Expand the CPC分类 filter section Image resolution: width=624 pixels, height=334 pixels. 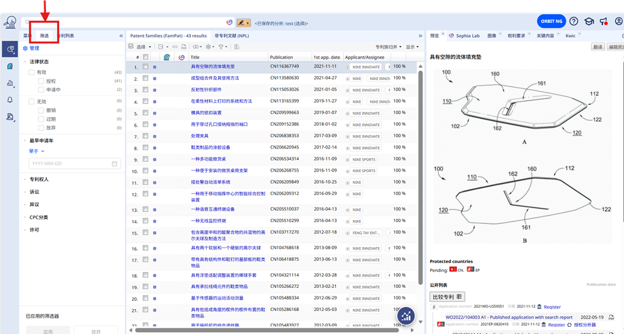tap(25, 218)
